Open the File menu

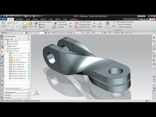[3, 19]
